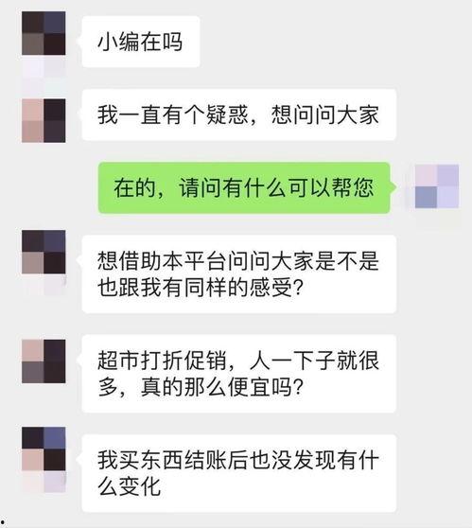The height and width of the screenshot is (528, 472).
Task: Click the word '想问问大家' in second bubble
Action: click(x=325, y=114)
